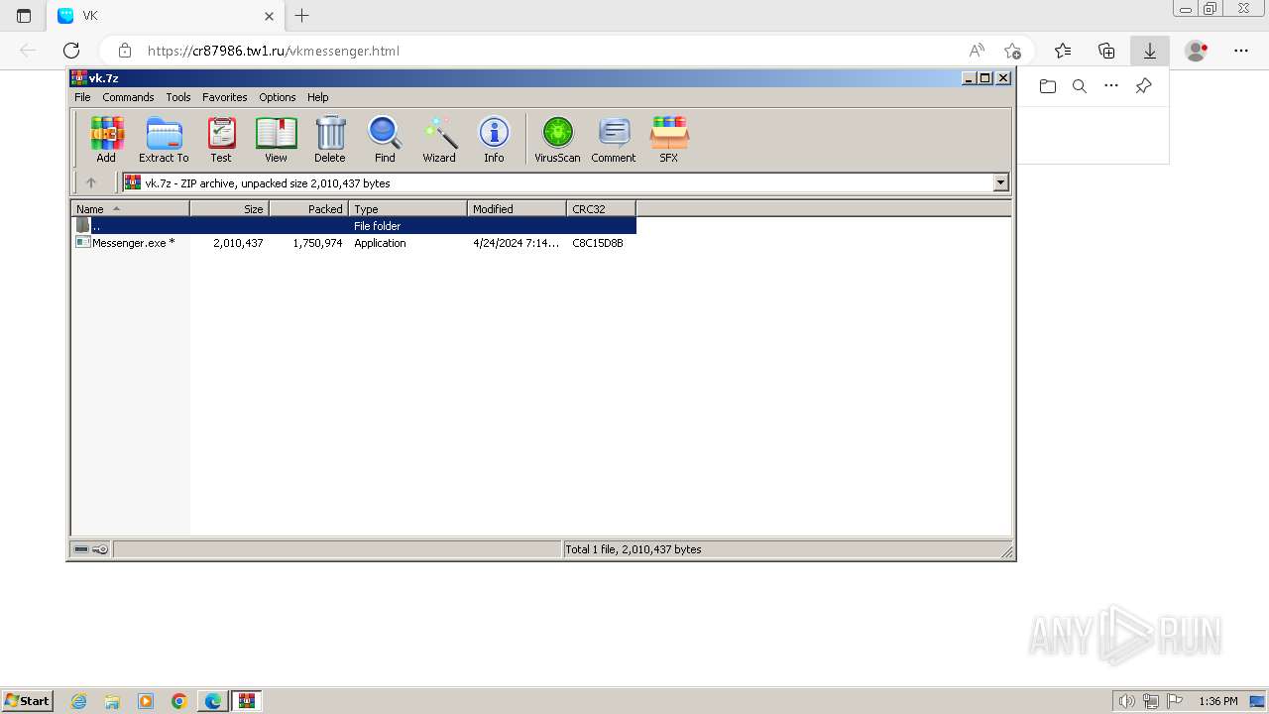1269x714 pixels.
Task: Open the View file tool
Action: 276,139
